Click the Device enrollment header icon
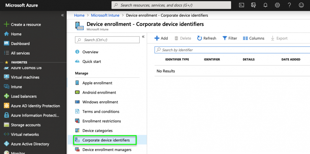Image resolution: width=310 pixels, height=154 pixels. point(80,26)
